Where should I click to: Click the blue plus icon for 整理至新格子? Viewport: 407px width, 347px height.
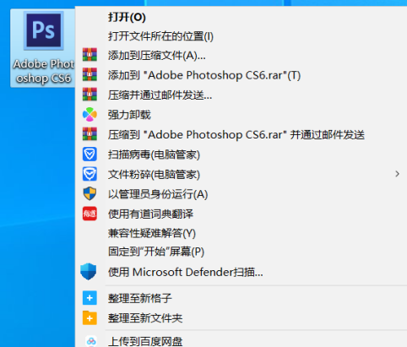pyautogui.click(x=90, y=298)
